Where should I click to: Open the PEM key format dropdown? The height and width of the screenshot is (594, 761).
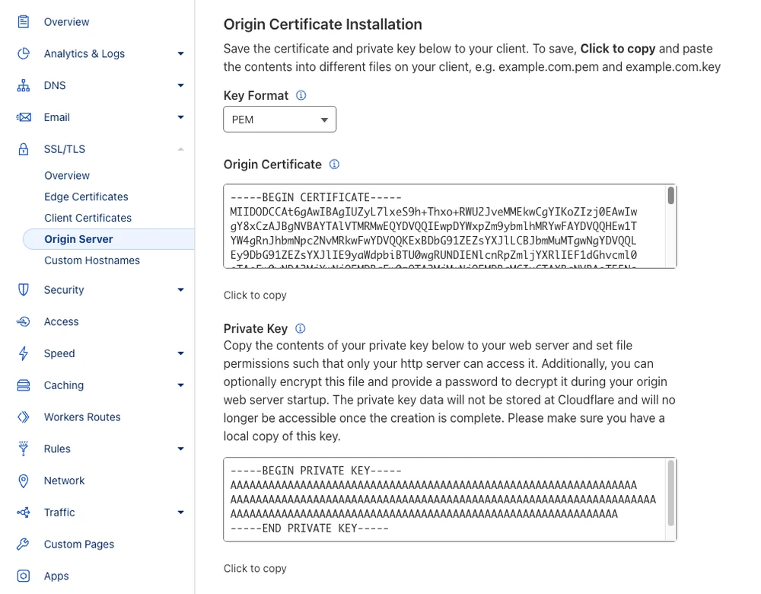coord(279,120)
